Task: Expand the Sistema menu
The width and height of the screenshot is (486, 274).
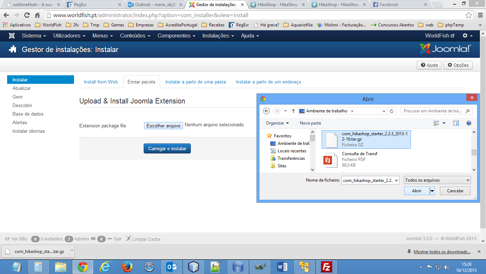Action: tap(34, 36)
